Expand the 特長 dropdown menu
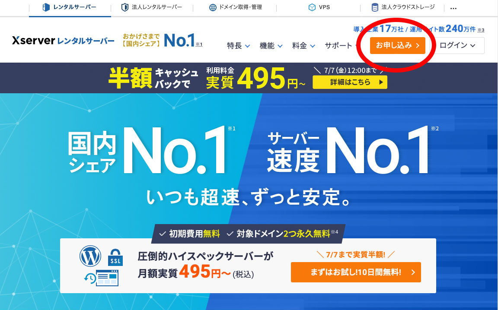This screenshot has width=498, height=310. pos(239,46)
